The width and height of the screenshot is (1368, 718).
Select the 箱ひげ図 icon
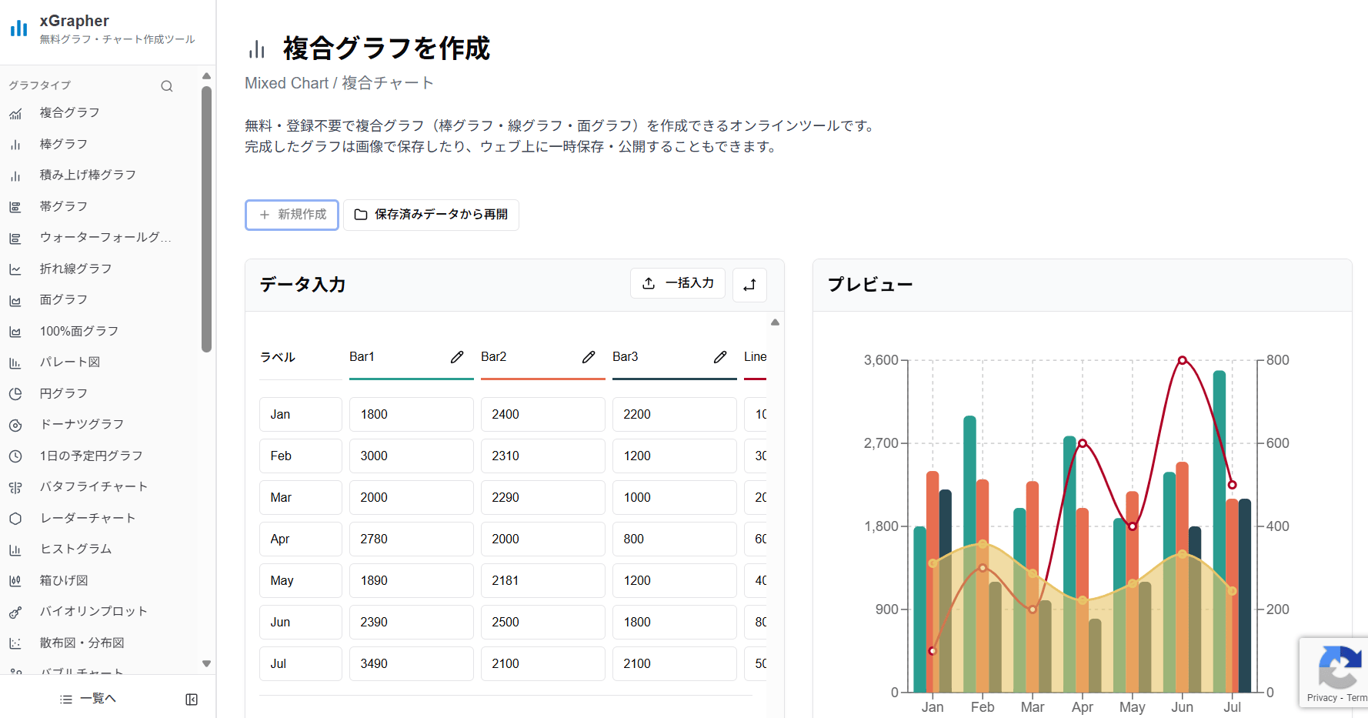(16, 580)
